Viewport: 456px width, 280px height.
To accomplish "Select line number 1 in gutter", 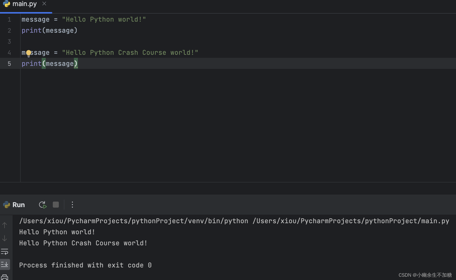I will 9,20.
